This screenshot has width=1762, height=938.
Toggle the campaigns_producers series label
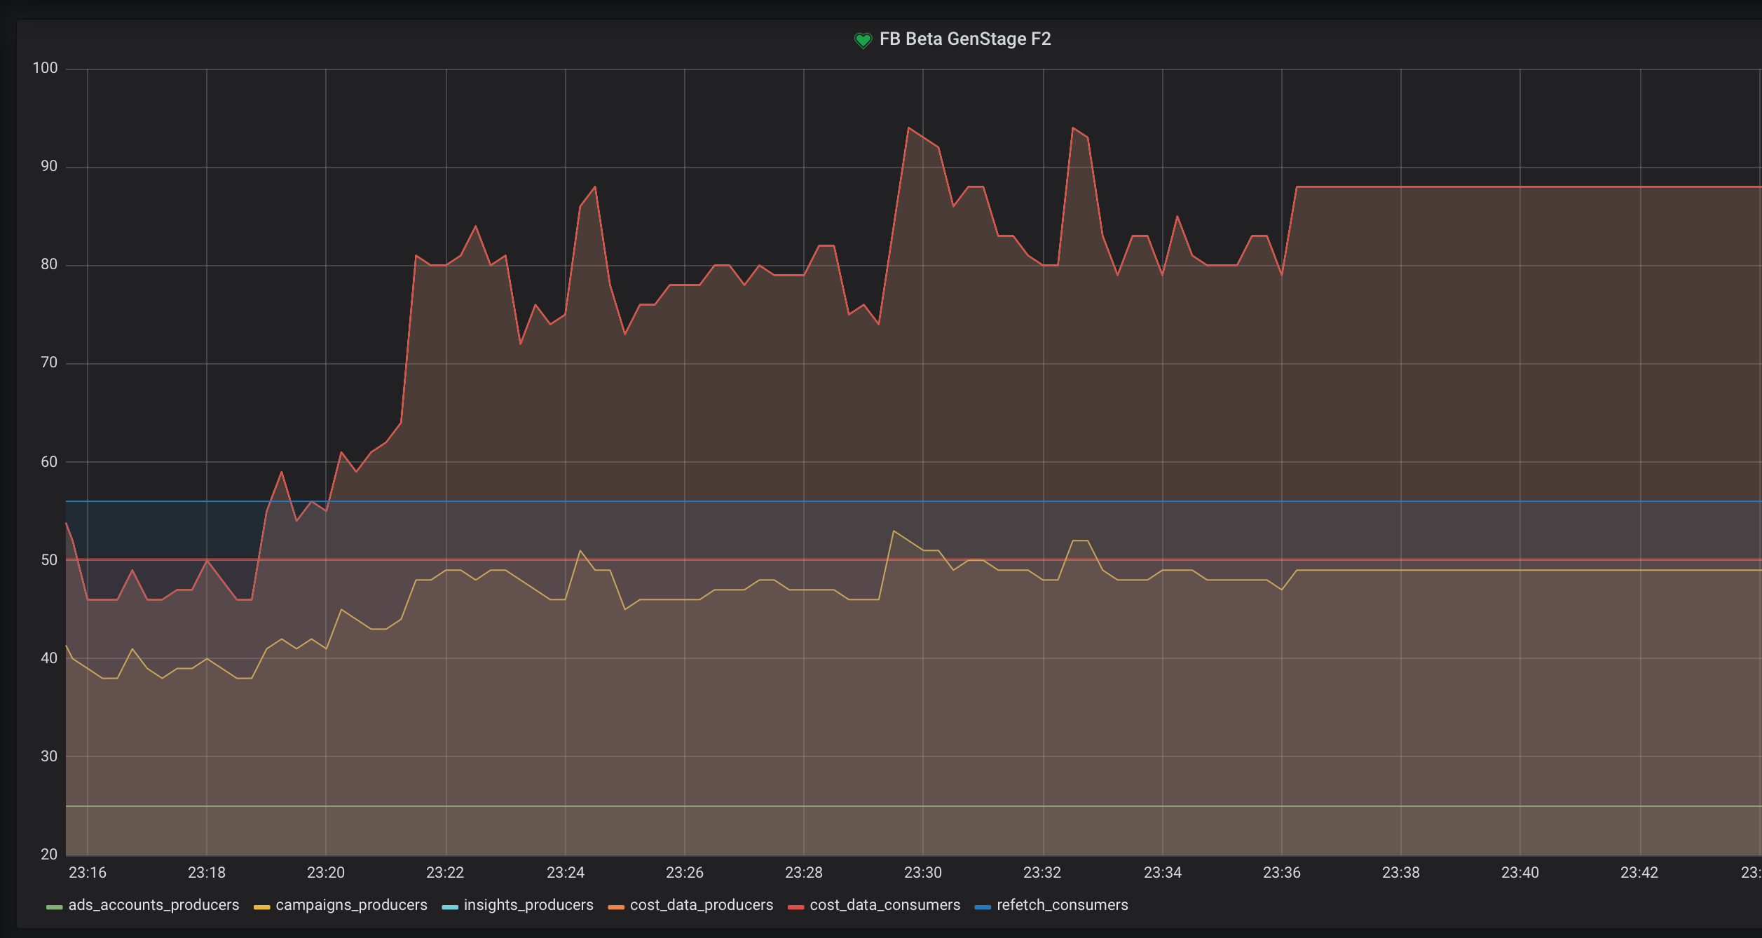point(351,905)
